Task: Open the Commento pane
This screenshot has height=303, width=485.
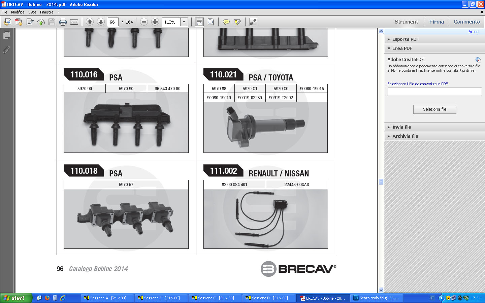Action: [x=466, y=22]
